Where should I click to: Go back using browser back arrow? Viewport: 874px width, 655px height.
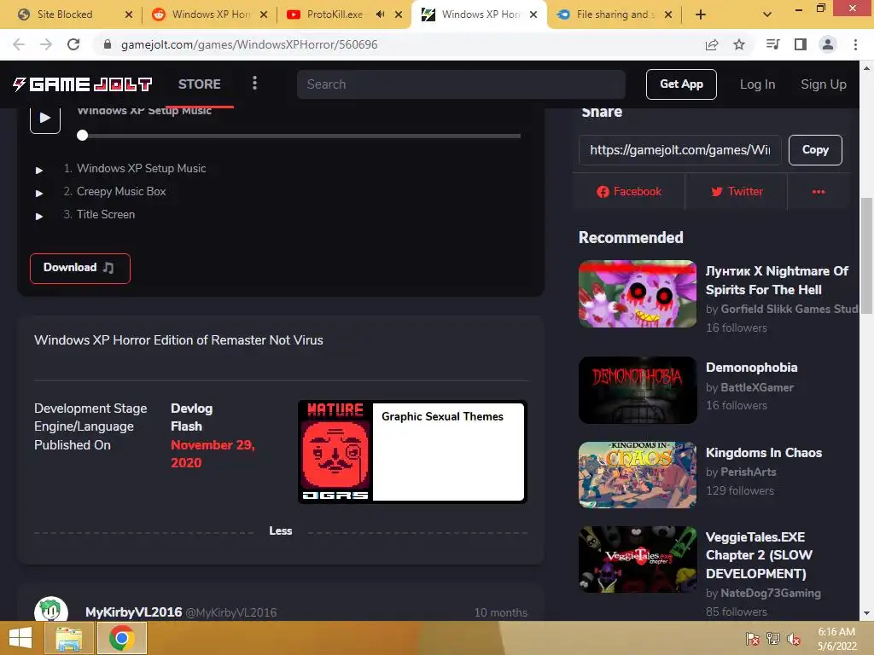tap(19, 44)
